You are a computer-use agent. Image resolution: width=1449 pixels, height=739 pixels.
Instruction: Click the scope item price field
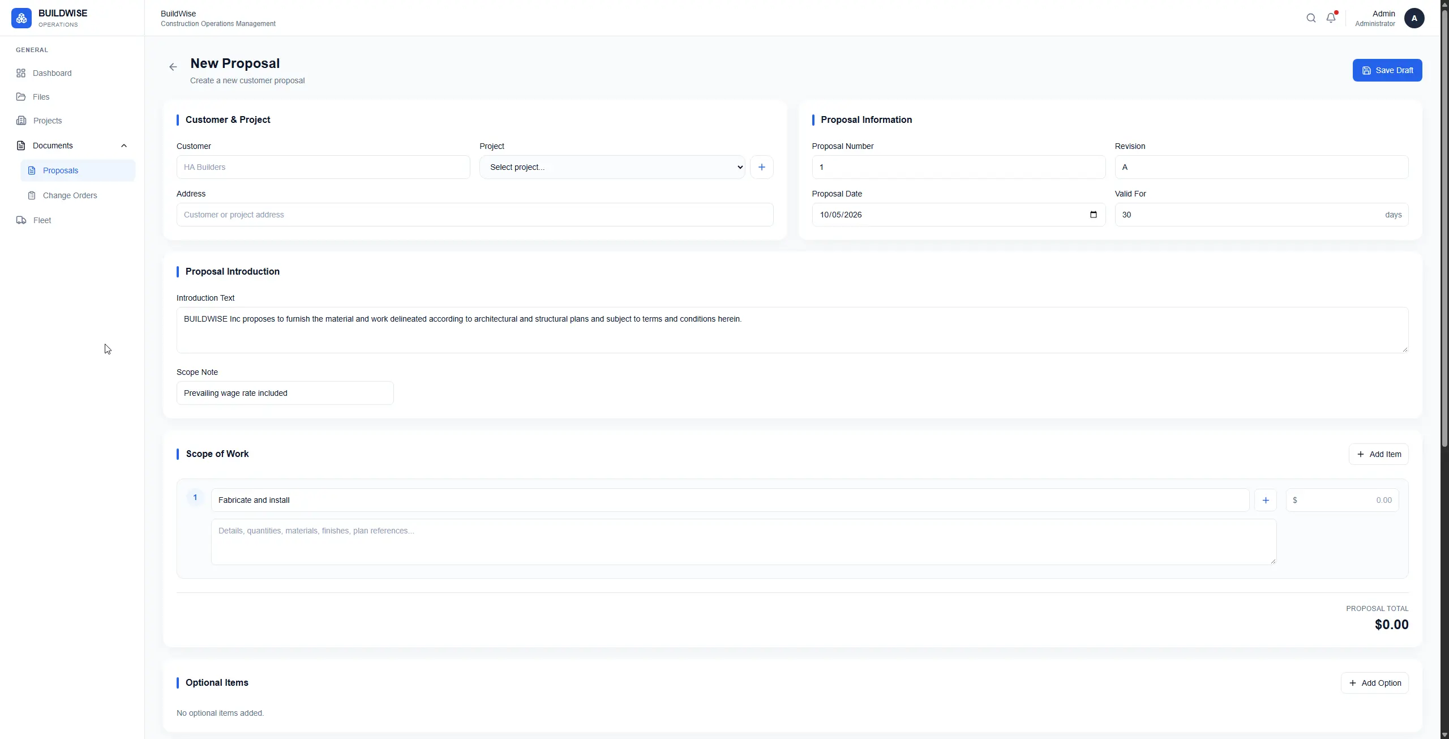(x=1342, y=500)
